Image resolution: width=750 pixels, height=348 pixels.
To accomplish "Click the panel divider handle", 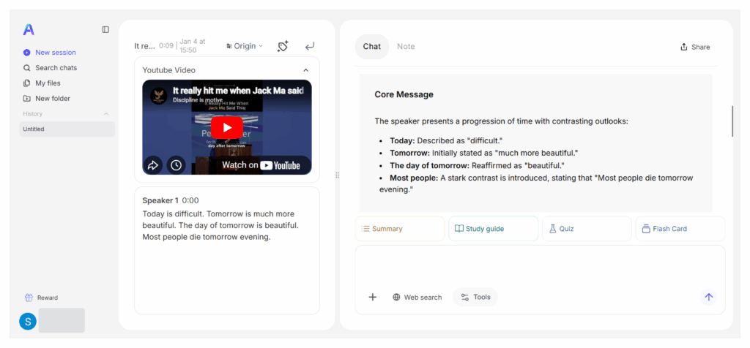I will [x=337, y=175].
